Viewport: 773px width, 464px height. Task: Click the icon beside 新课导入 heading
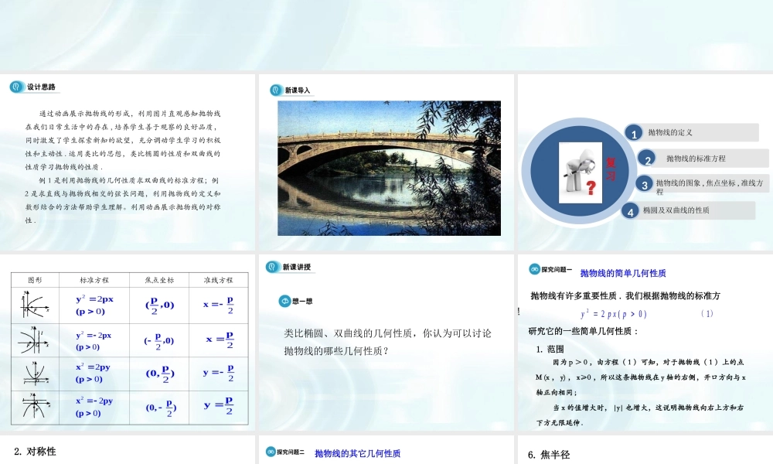276,90
